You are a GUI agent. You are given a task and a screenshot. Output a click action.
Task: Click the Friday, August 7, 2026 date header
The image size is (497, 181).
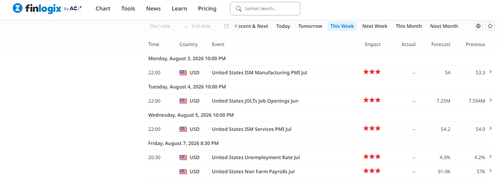coord(183,143)
